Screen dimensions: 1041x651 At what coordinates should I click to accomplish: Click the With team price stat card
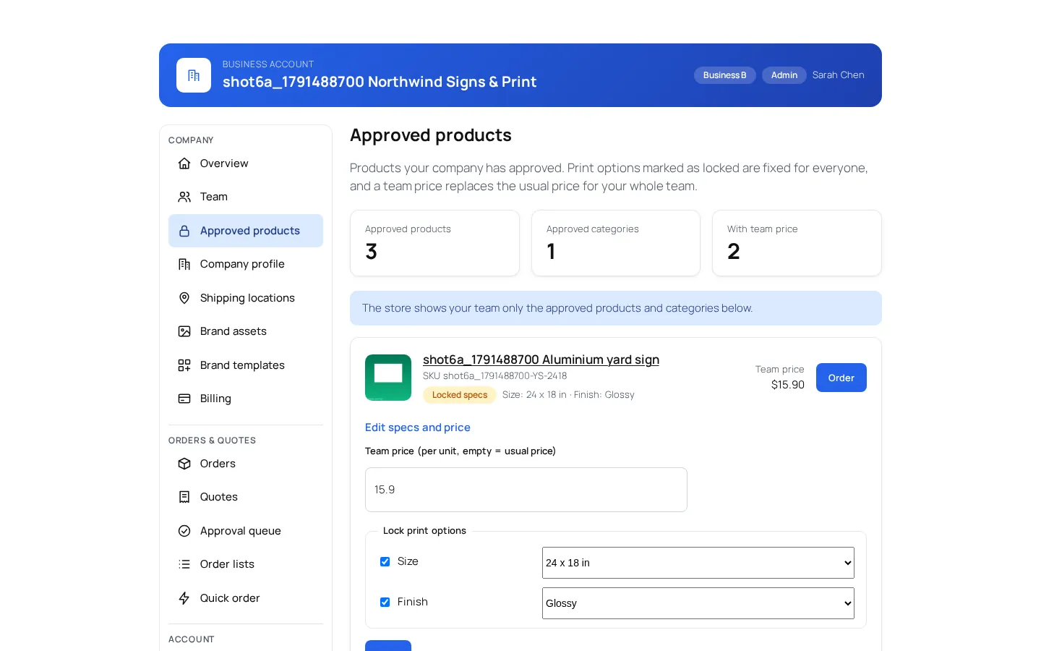[x=797, y=243]
